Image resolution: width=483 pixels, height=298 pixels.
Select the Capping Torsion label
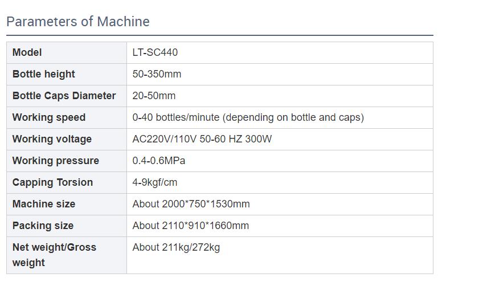tap(52, 182)
